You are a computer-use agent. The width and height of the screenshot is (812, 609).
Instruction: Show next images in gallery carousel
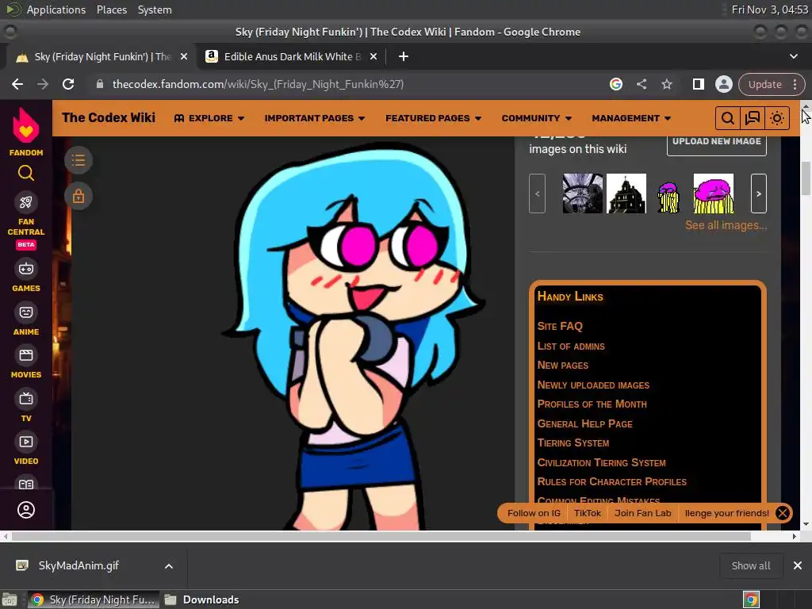click(759, 193)
